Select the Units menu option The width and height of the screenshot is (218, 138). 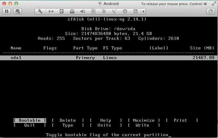click(106, 125)
